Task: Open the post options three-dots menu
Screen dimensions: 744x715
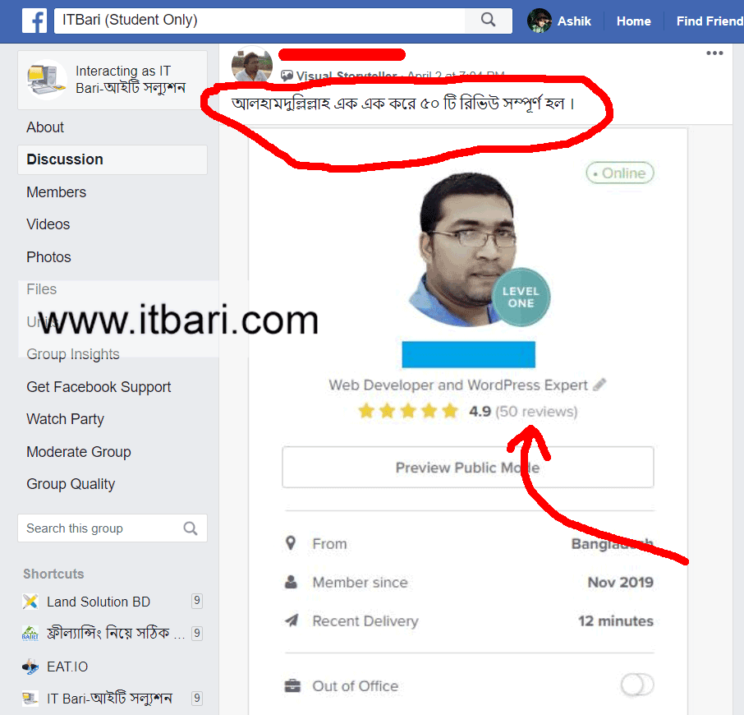Action: 714,53
